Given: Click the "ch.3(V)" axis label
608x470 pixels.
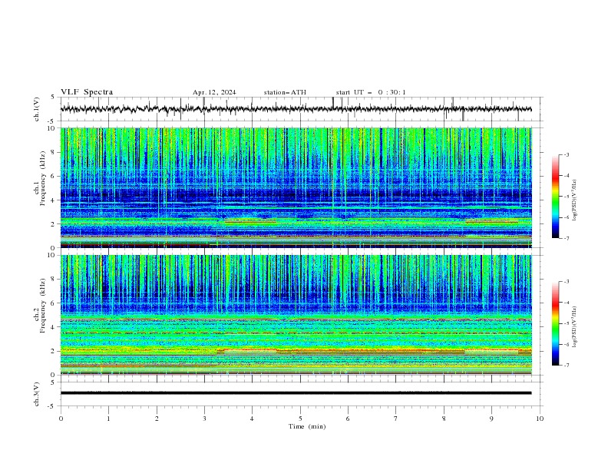Looking at the screenshot, I should (37, 394).
